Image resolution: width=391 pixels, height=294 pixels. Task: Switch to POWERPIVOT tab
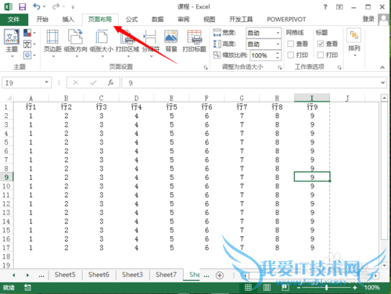tap(286, 20)
